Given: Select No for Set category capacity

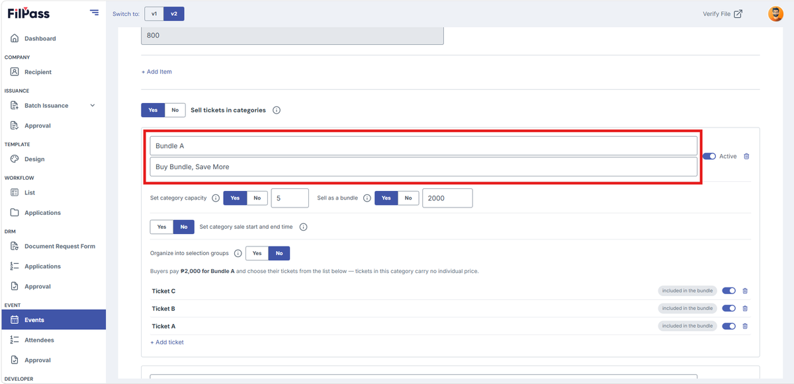Looking at the screenshot, I should point(257,198).
